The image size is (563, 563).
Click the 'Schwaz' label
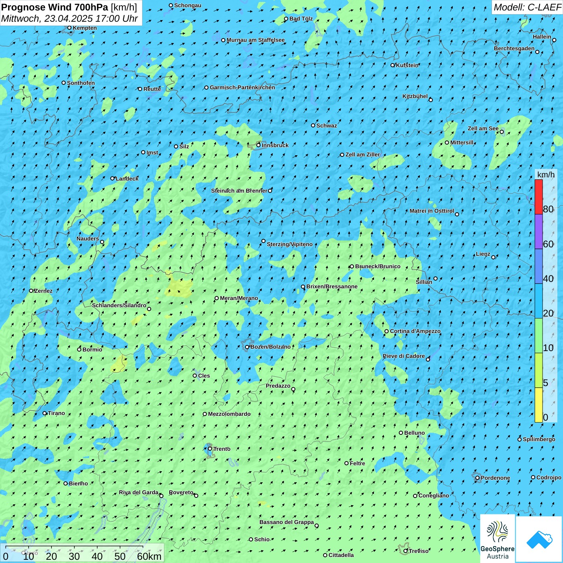(x=327, y=125)
